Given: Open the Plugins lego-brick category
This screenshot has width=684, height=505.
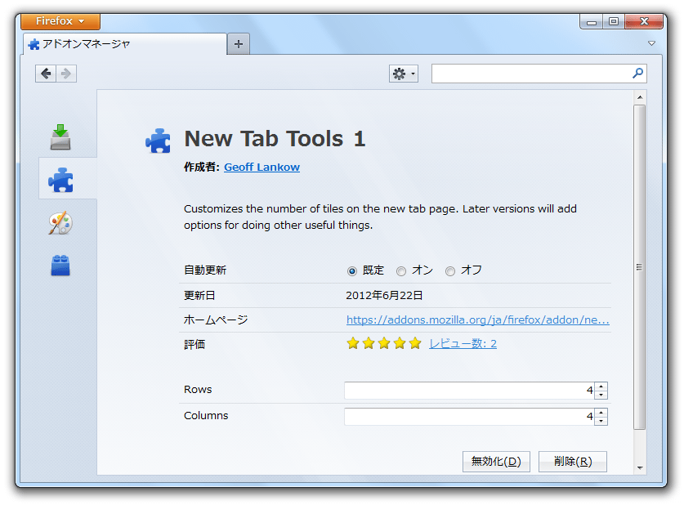Looking at the screenshot, I should tap(60, 265).
